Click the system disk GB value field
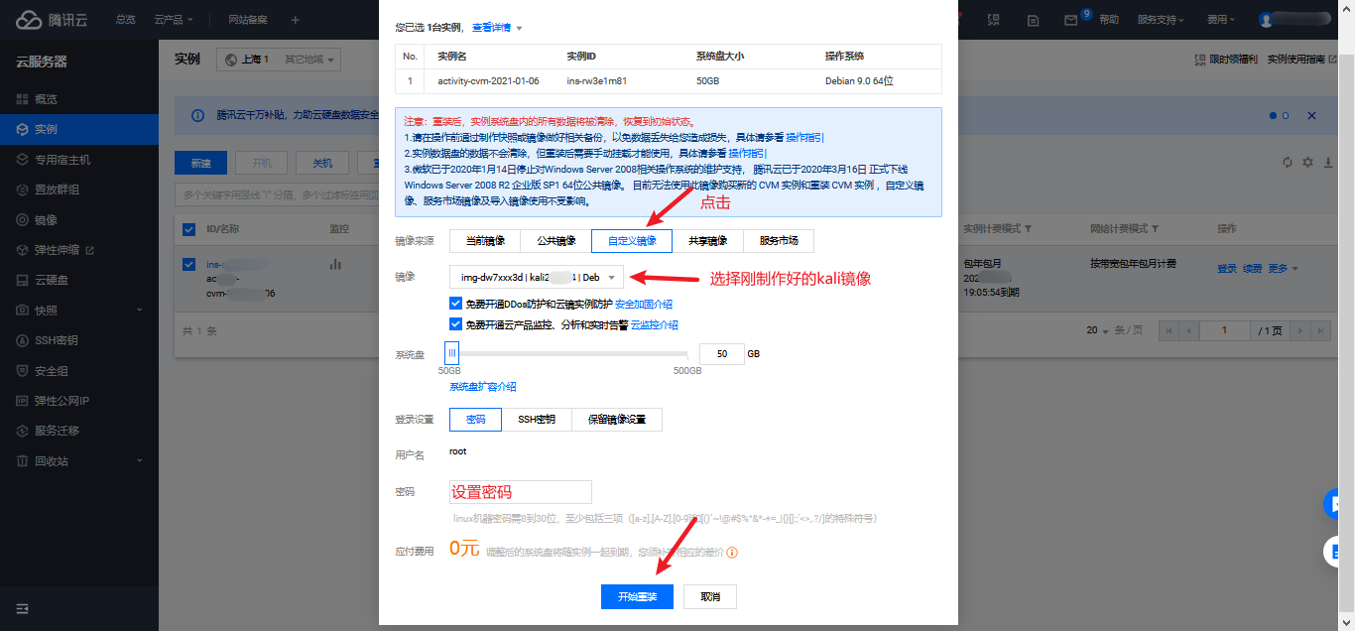 pos(721,353)
